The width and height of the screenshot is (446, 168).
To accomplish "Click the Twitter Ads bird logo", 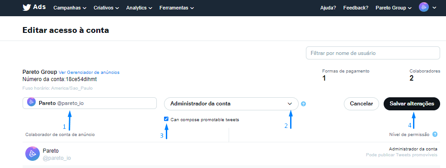I will (x=27, y=8).
